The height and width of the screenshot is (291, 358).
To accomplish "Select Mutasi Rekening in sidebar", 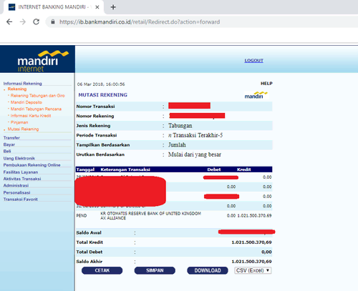I will pos(23,129).
